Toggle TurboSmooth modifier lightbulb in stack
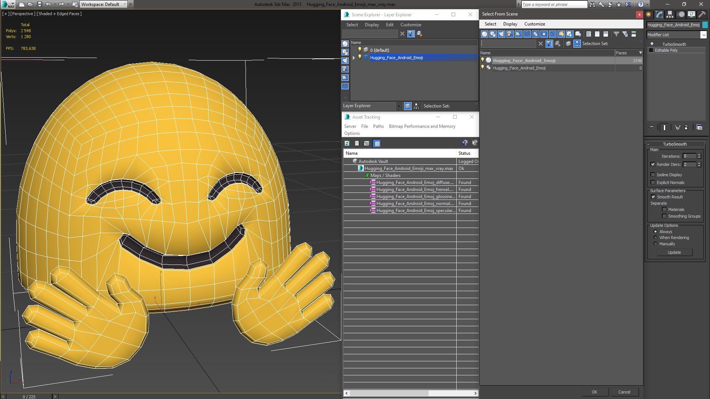 point(652,44)
